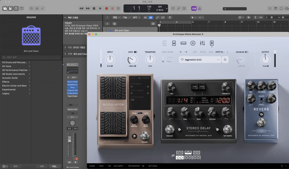The height and width of the screenshot is (169, 289).
Task: Open the Settings tab in plugin footer
Action: [153, 166]
